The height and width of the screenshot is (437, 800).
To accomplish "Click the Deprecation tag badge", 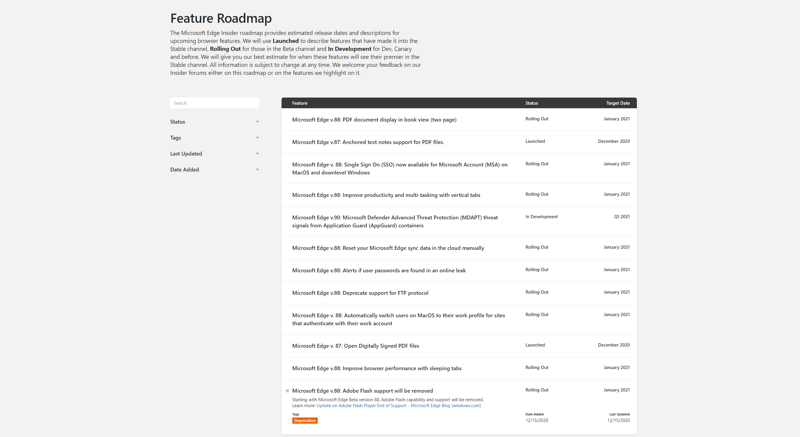I will point(304,420).
